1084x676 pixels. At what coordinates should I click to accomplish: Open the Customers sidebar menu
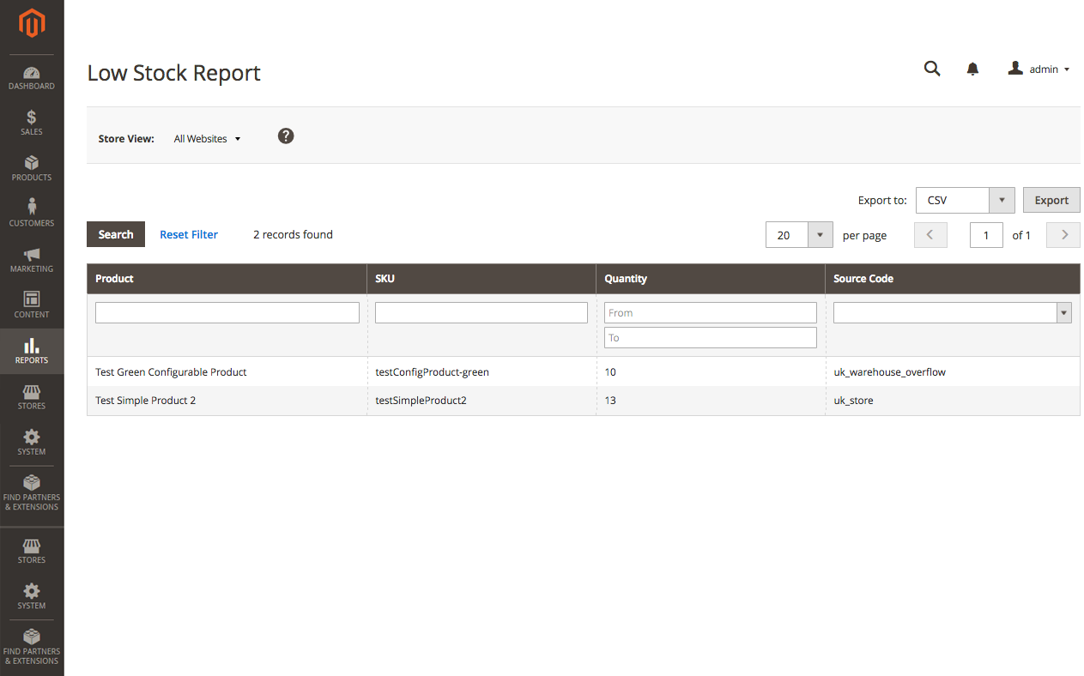click(x=32, y=214)
